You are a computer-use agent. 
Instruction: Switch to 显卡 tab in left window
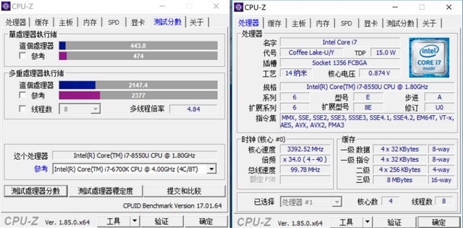click(x=138, y=23)
